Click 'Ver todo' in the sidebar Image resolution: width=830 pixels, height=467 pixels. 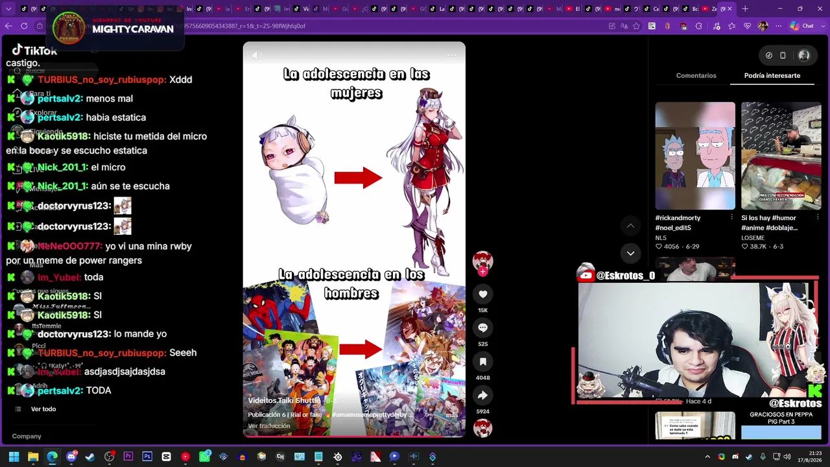[43, 409]
